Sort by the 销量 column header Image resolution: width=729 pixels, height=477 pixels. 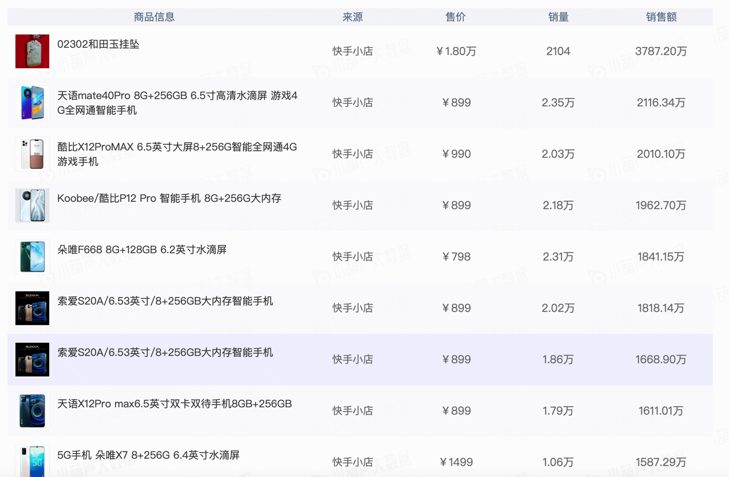coord(558,17)
